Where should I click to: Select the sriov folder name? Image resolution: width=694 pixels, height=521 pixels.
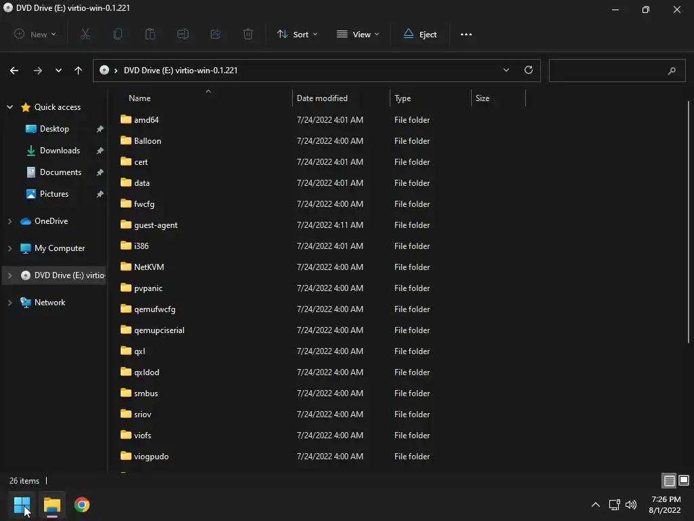point(142,414)
